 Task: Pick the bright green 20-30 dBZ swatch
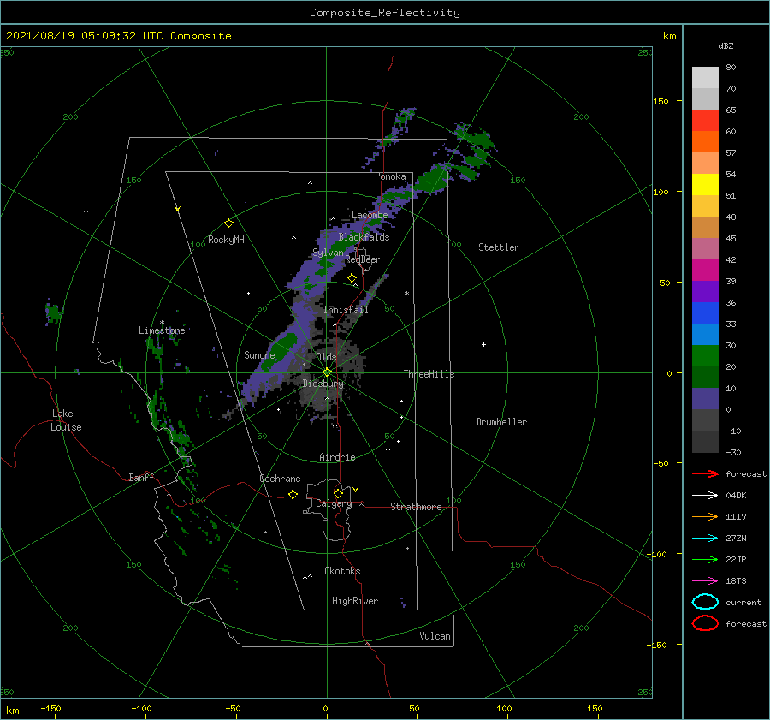[x=705, y=356]
